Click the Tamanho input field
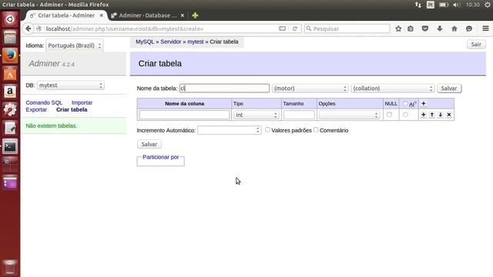The width and height of the screenshot is (493, 277). 299,115
